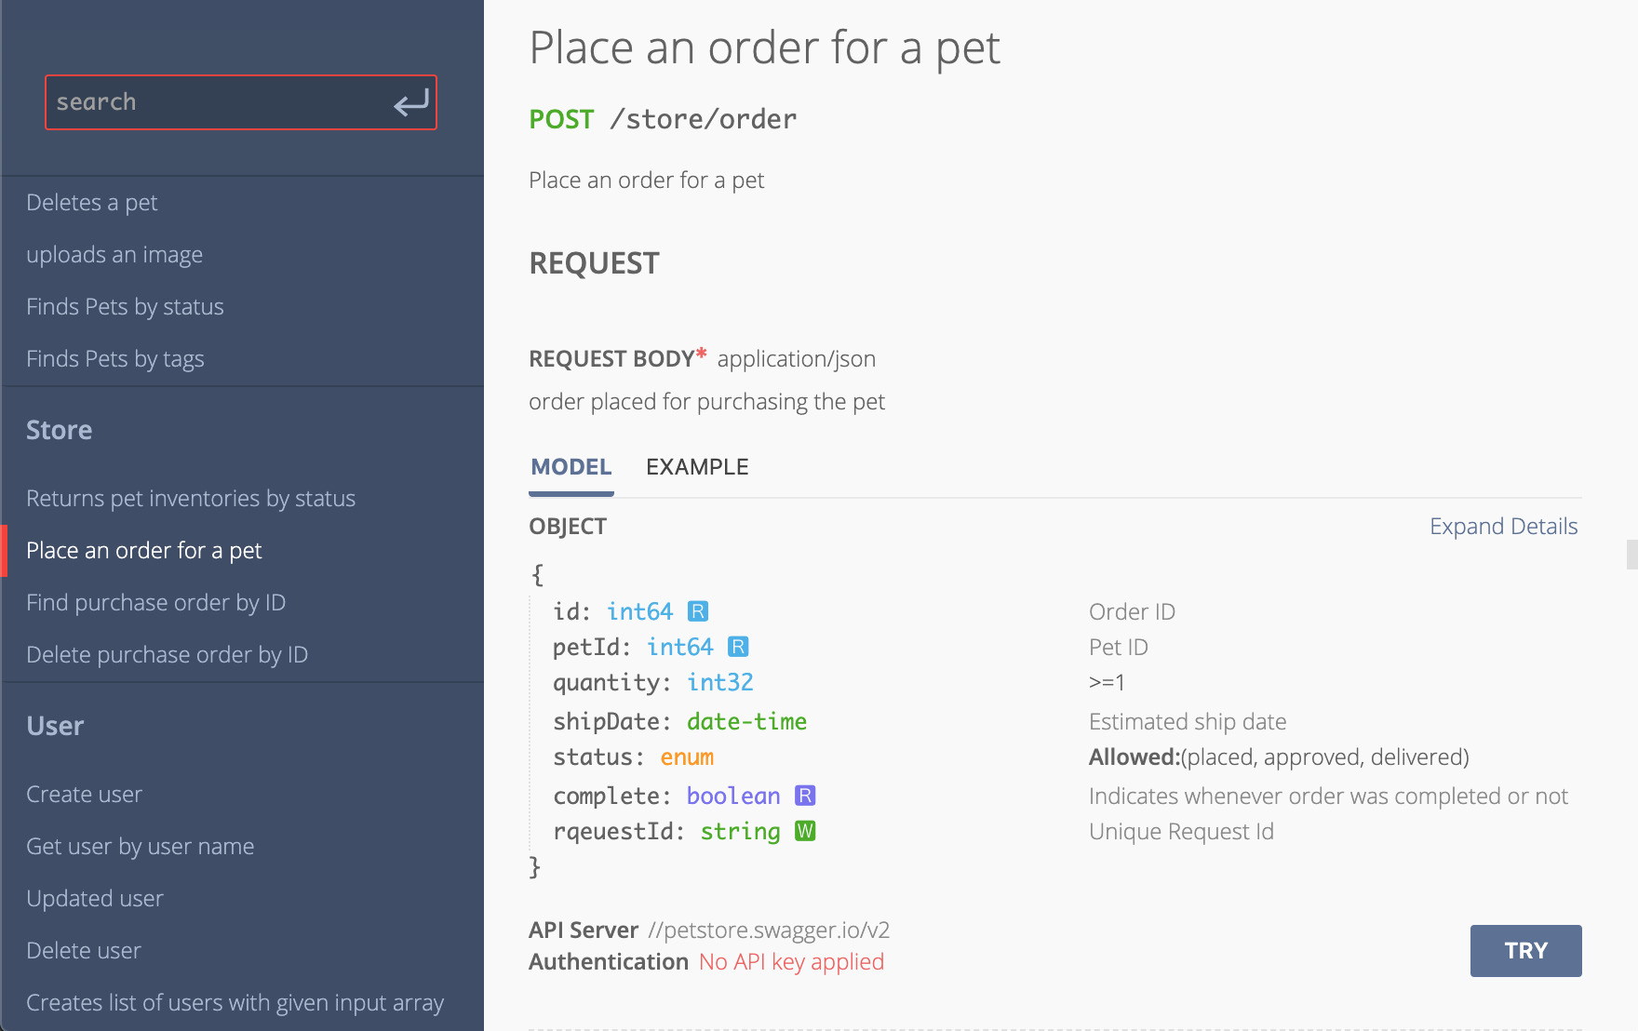
Task: Navigate to 'Finds Pets by tags'
Action: (115, 359)
